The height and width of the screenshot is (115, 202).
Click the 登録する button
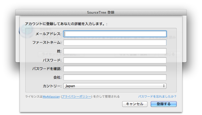click(x=164, y=104)
